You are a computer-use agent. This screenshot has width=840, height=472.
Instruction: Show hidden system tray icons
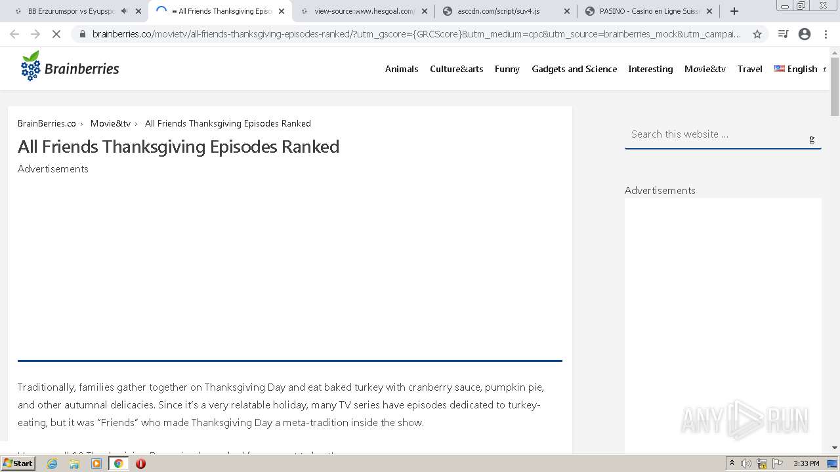pos(732,463)
